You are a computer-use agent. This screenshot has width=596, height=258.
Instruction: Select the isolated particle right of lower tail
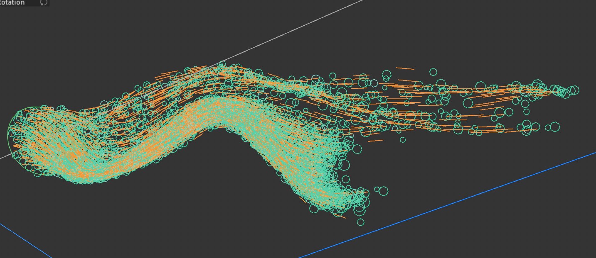tap(383, 191)
